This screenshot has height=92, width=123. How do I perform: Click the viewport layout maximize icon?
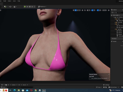(x=109, y=10)
